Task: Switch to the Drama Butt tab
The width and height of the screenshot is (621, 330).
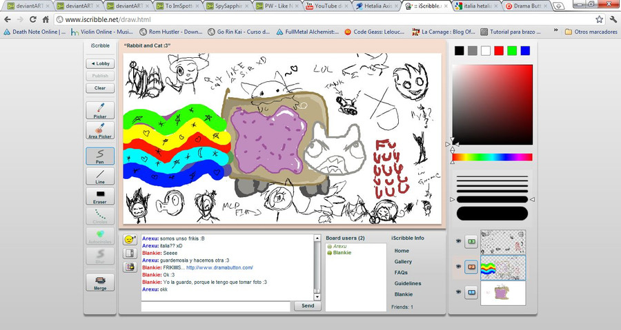Action: click(526, 6)
